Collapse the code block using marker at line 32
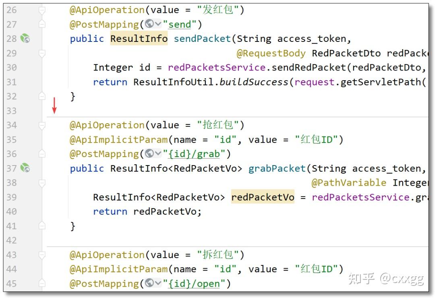435x298 pixels. (x=42, y=96)
